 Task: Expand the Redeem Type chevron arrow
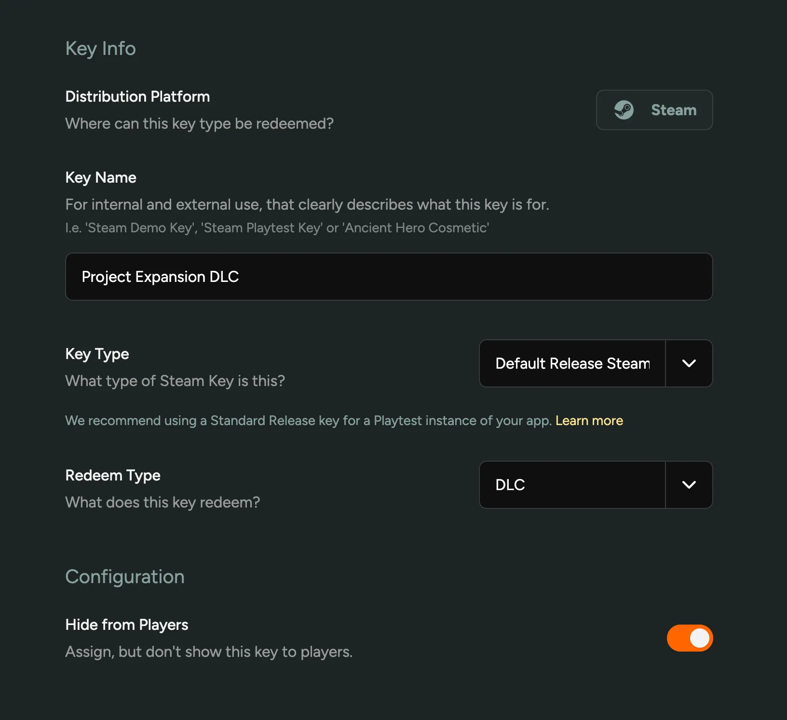(689, 485)
